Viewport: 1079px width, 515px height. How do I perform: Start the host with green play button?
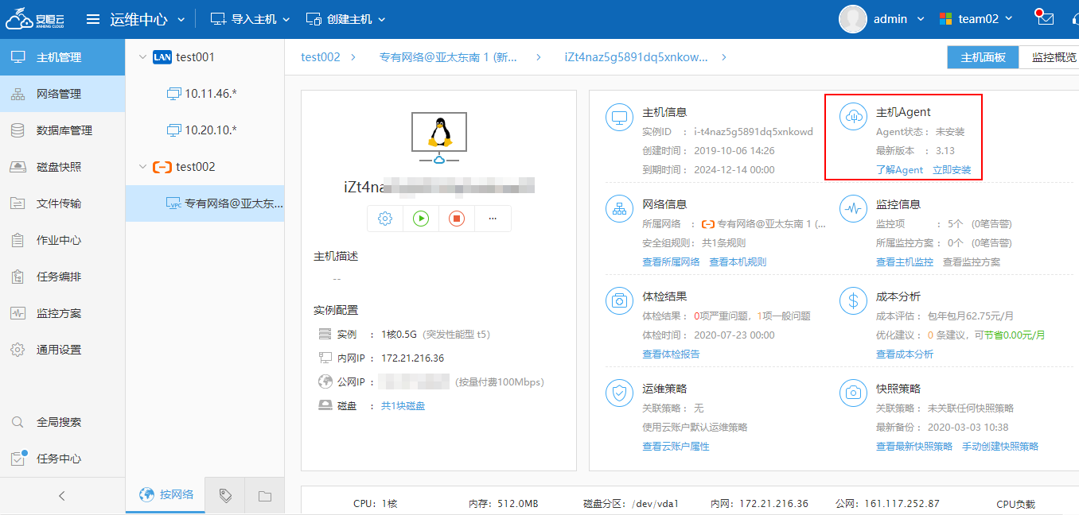(421, 218)
